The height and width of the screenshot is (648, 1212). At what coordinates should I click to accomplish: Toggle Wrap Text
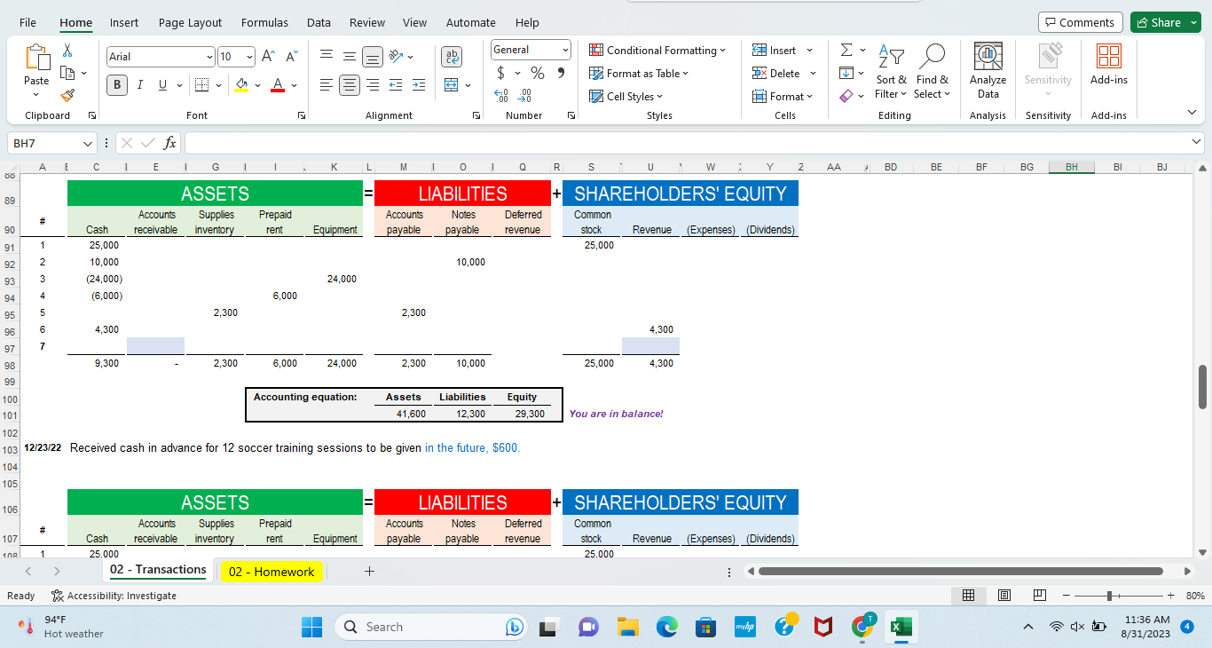pos(452,57)
